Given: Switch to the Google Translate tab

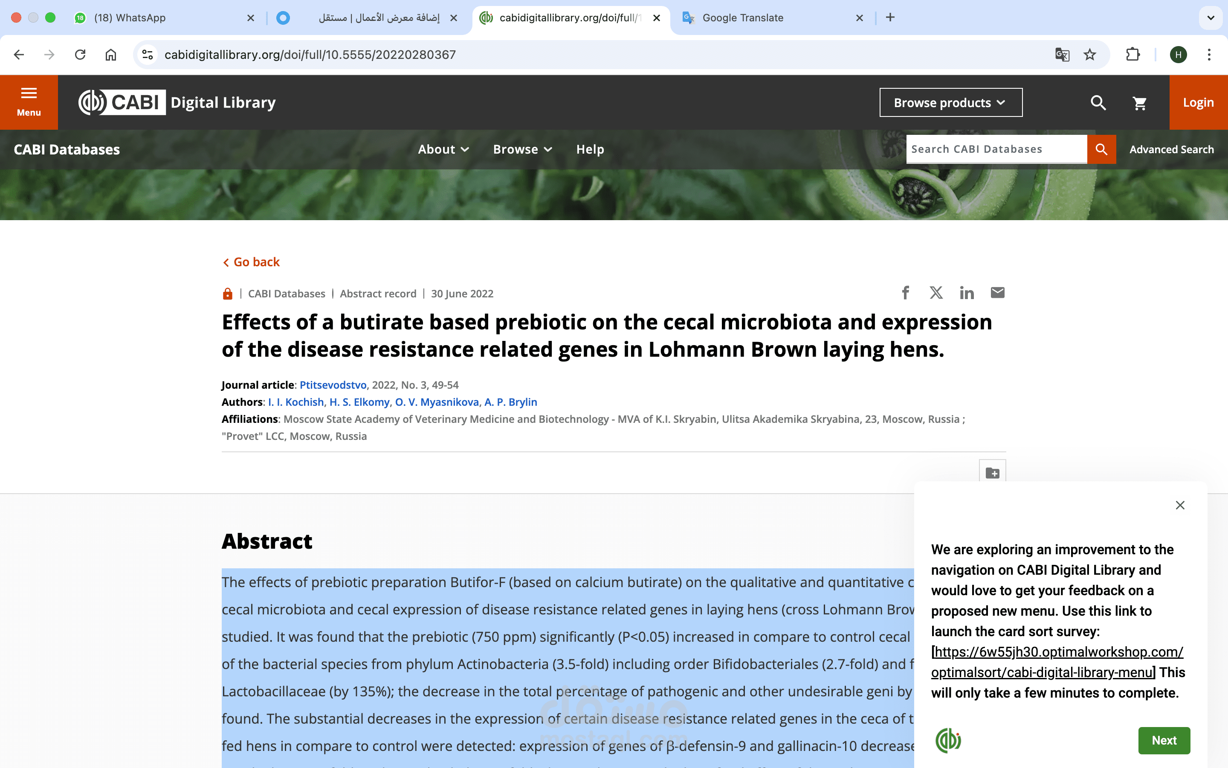Looking at the screenshot, I should pyautogui.click(x=742, y=18).
